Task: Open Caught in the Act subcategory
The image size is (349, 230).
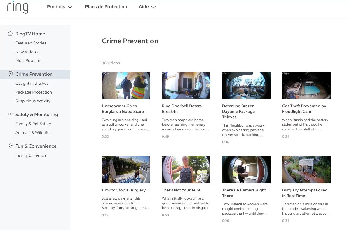Action: click(32, 83)
